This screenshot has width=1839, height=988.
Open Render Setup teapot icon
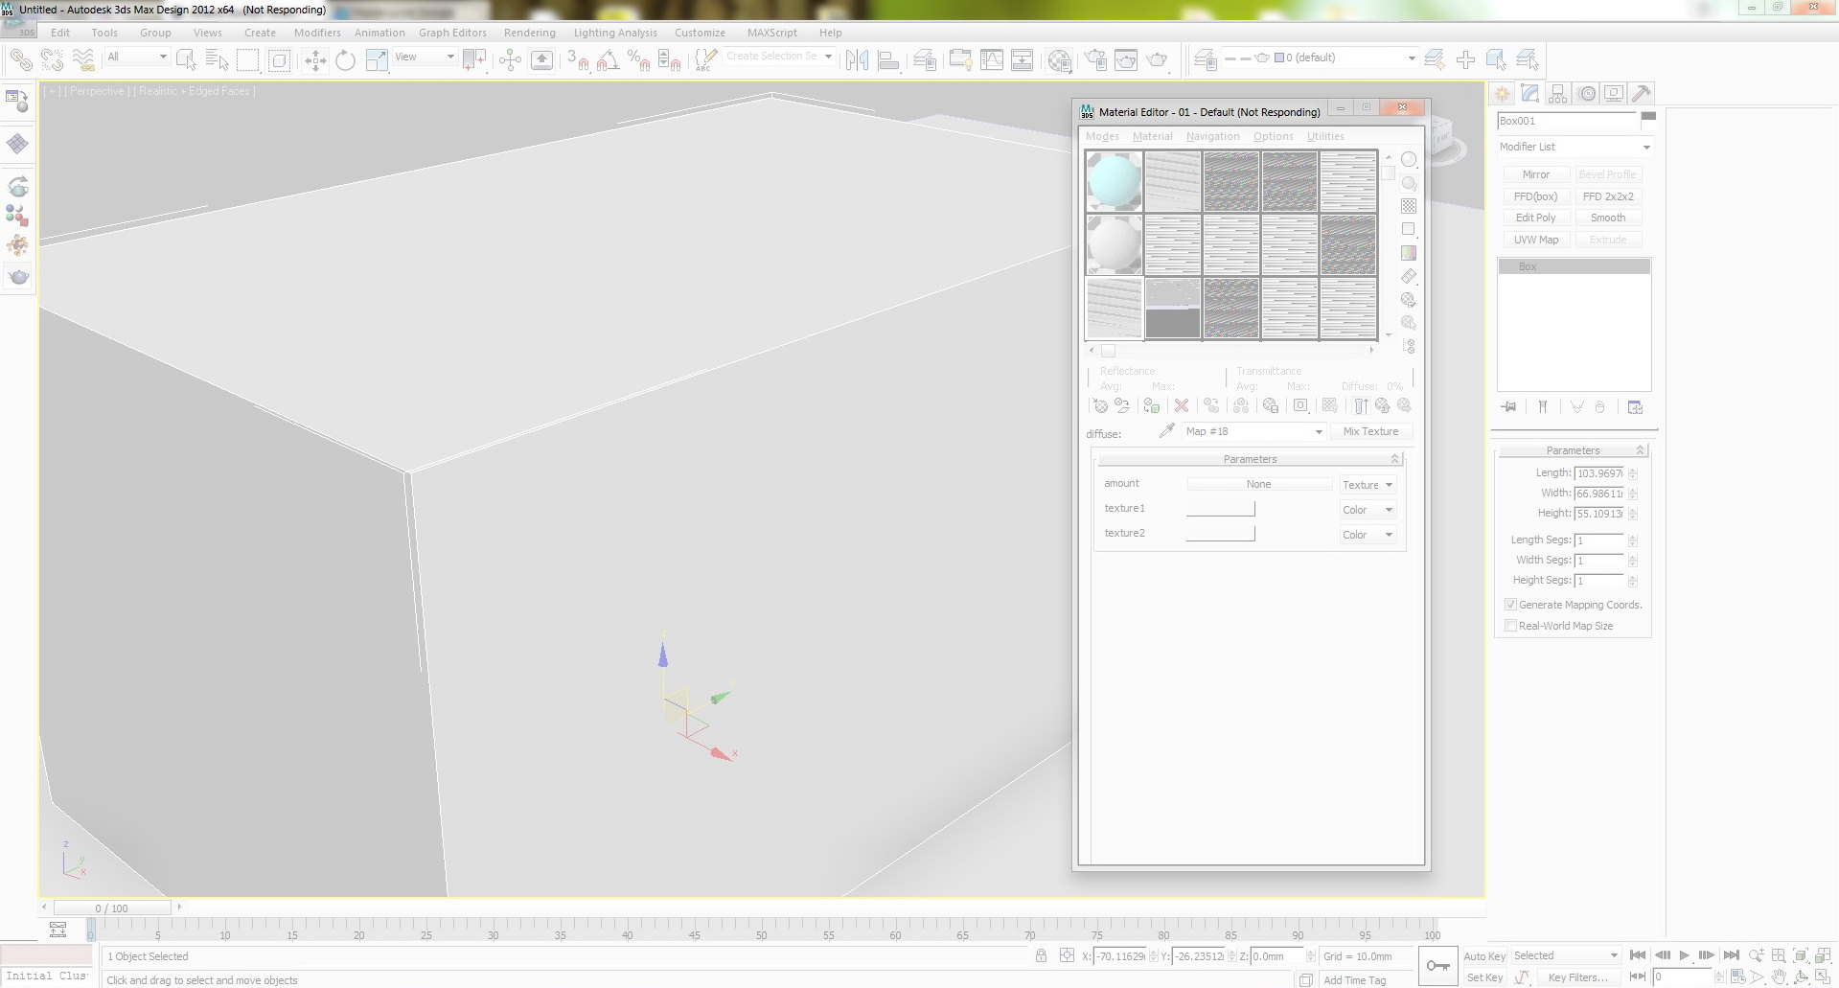(x=1095, y=60)
